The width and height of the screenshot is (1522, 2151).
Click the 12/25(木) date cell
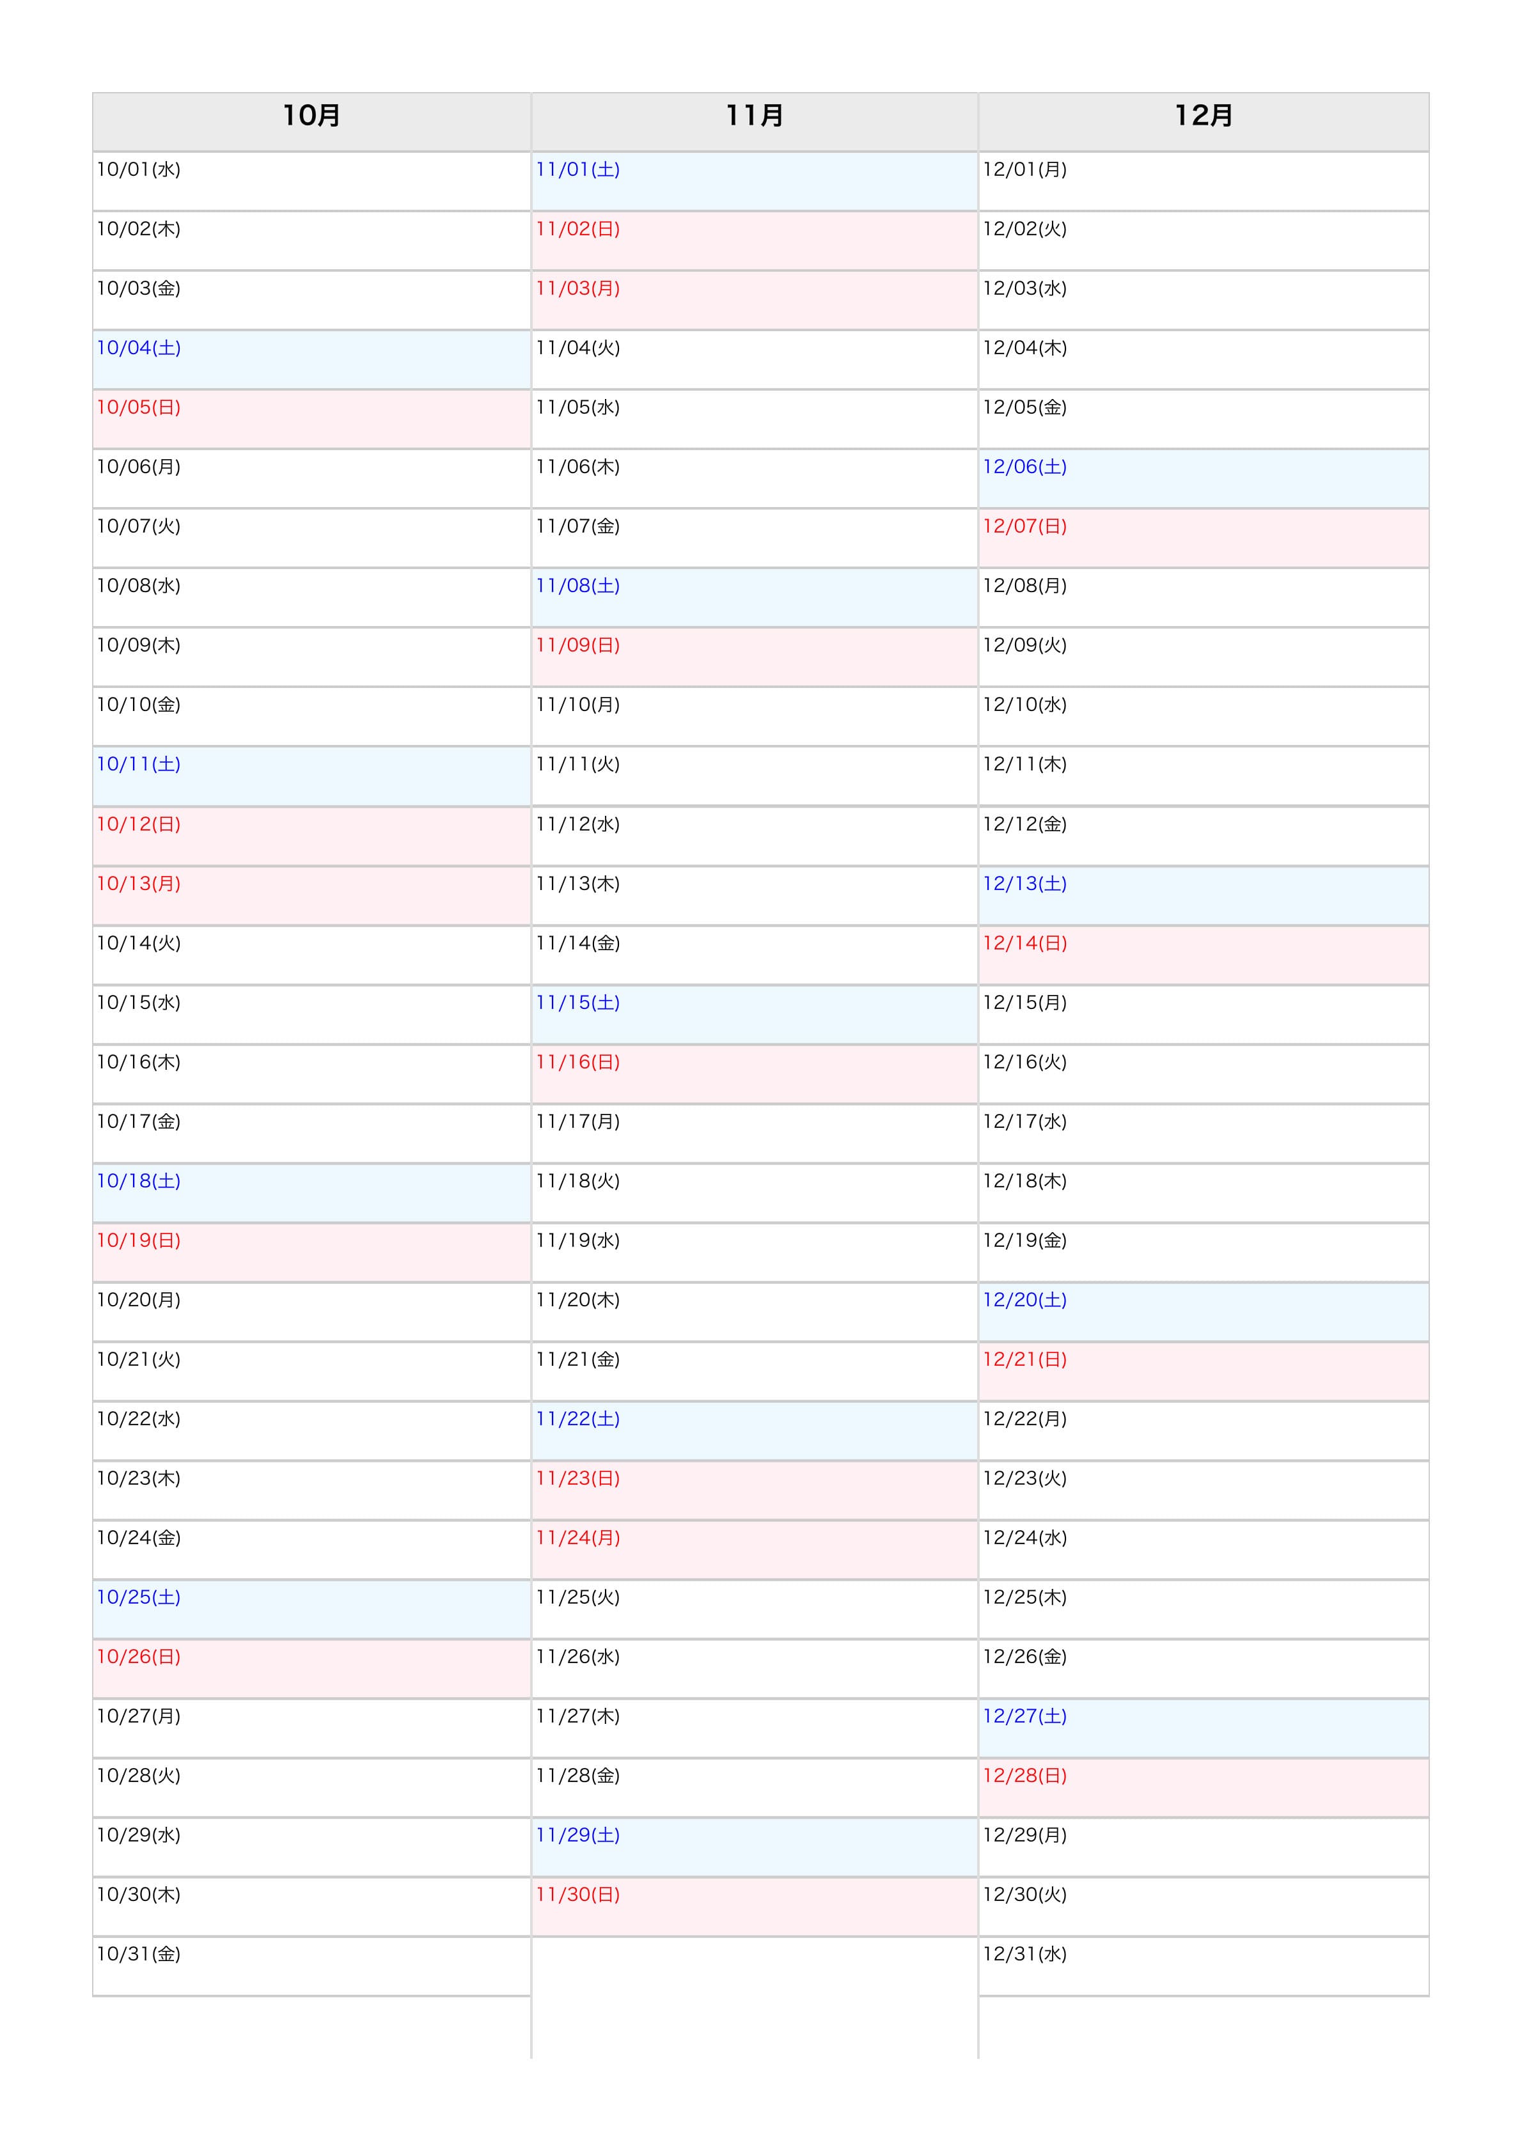[1204, 1609]
